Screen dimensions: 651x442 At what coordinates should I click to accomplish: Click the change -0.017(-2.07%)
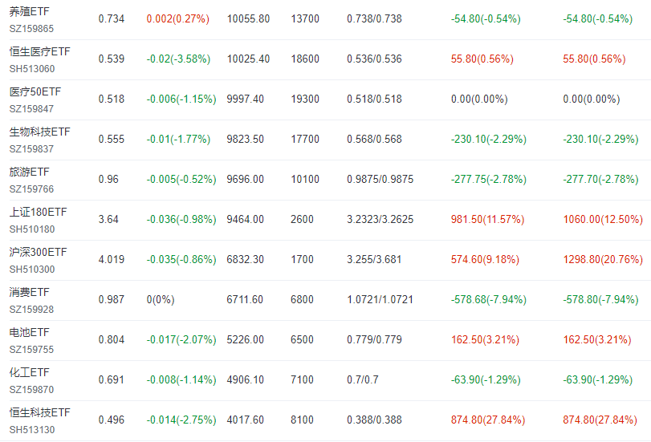[x=181, y=339]
